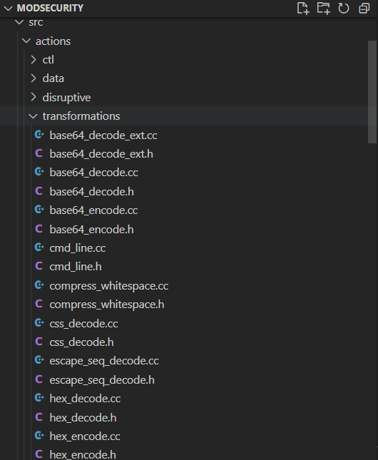
Task: Open cmd_line.cc file
Action: pyautogui.click(x=78, y=248)
